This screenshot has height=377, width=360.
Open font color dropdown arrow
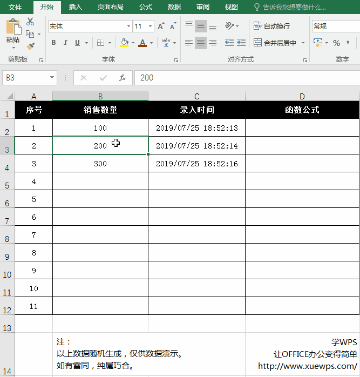point(152,43)
